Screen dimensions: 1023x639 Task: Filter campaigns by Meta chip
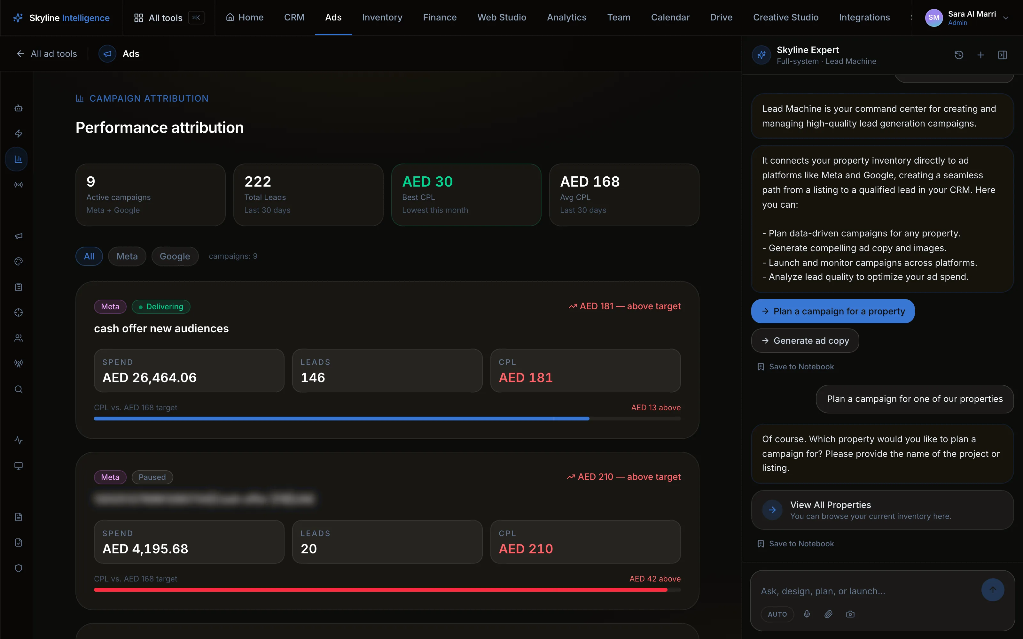(x=127, y=256)
